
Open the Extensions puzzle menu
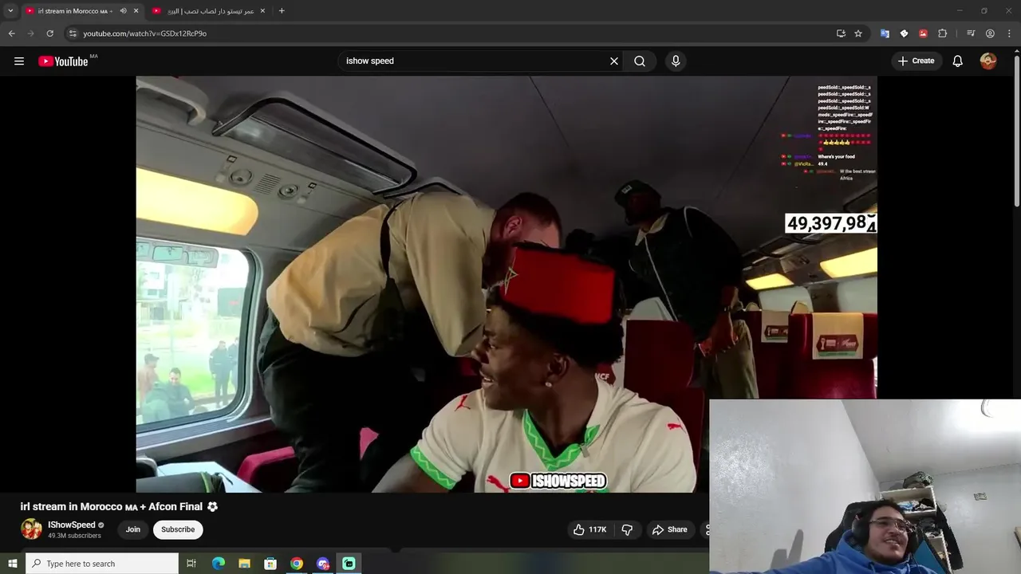click(x=943, y=33)
